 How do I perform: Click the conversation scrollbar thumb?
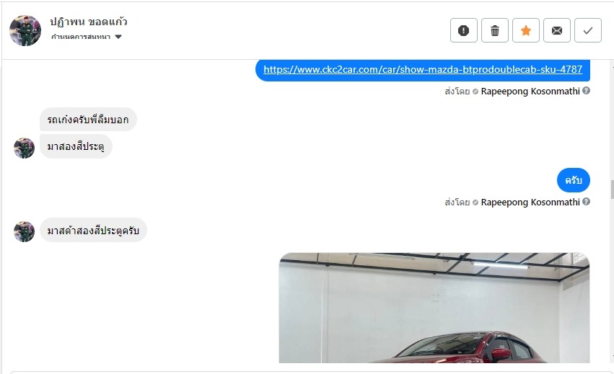tap(612, 190)
